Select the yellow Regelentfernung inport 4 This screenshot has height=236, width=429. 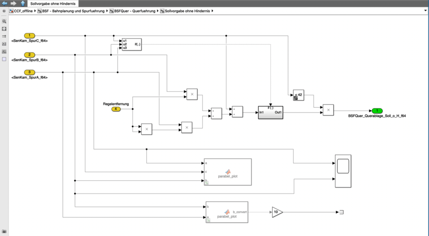pyautogui.click(x=116, y=109)
